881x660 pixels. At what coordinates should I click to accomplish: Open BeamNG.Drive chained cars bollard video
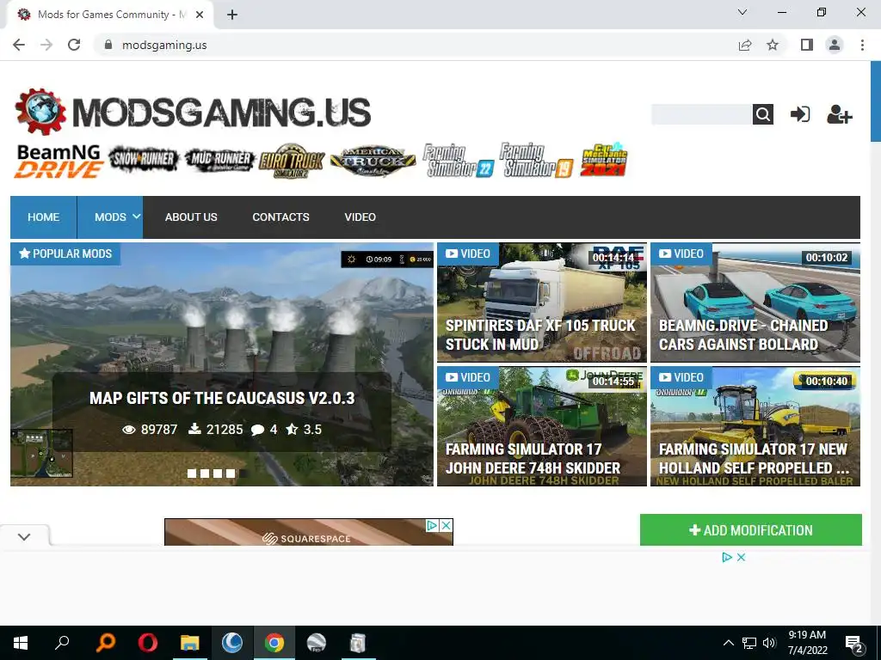click(755, 302)
